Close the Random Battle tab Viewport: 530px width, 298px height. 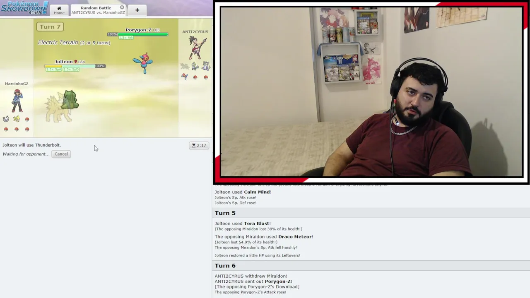click(122, 7)
